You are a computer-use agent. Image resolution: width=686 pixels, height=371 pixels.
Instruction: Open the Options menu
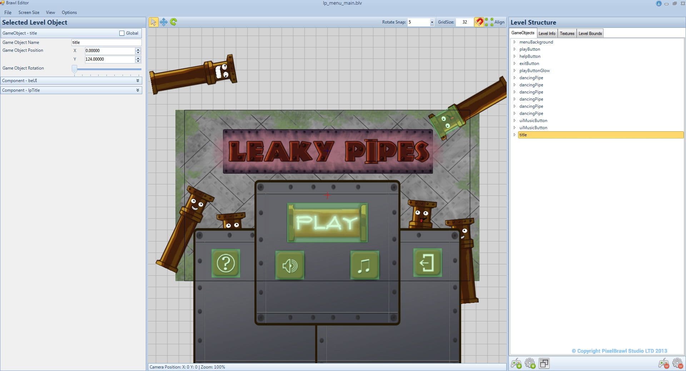(69, 12)
